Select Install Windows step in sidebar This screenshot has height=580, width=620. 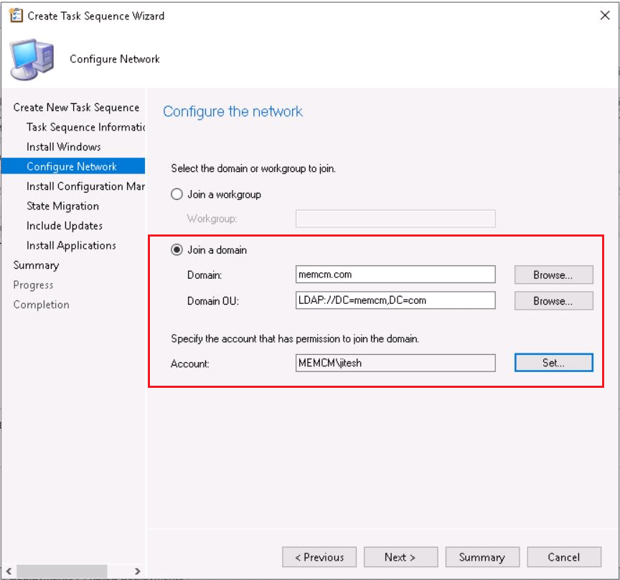point(64,147)
